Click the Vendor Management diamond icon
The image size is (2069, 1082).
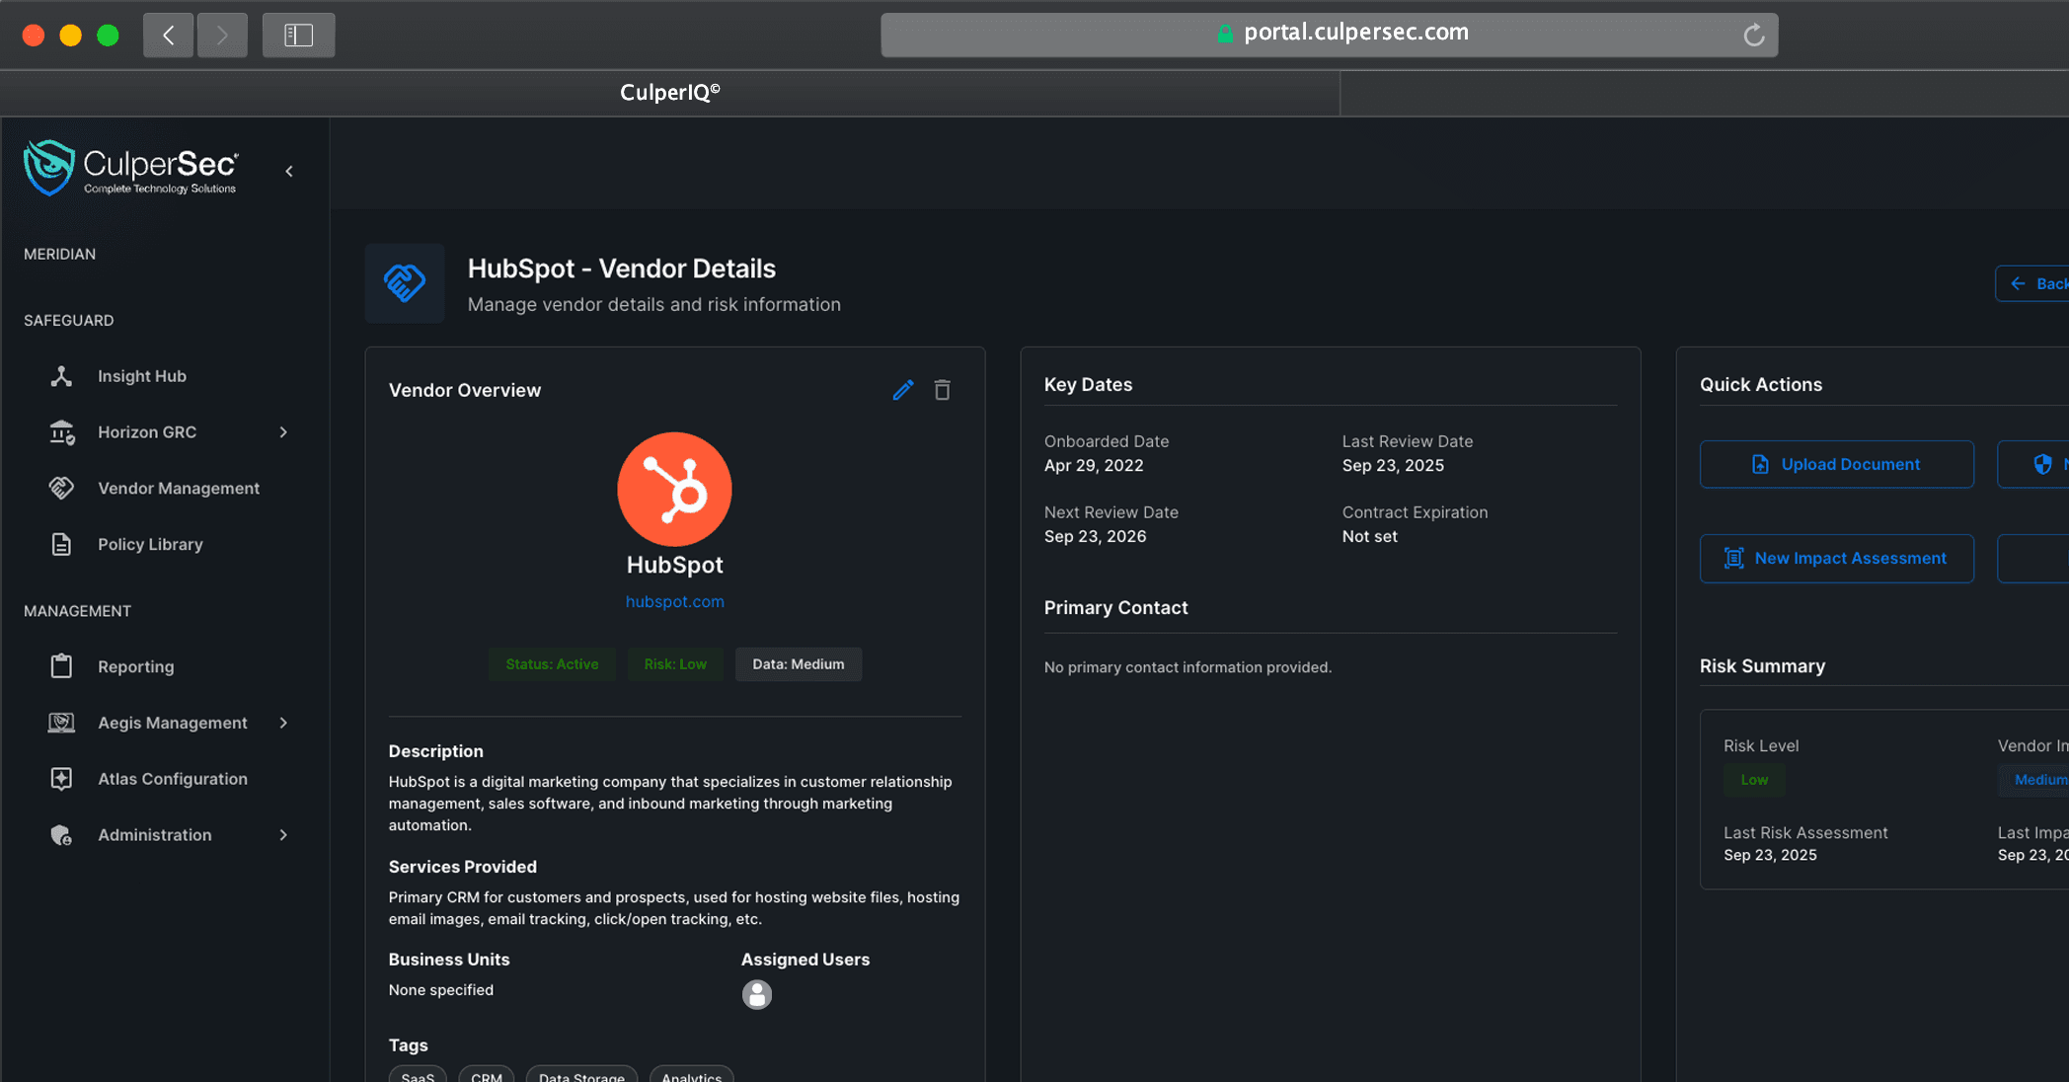(x=61, y=488)
